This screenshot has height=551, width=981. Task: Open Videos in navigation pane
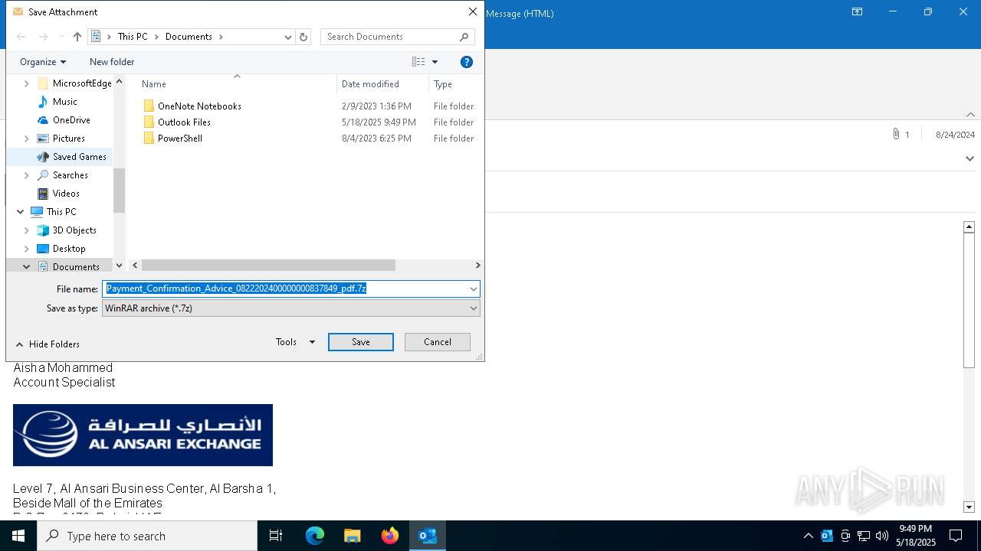point(66,194)
